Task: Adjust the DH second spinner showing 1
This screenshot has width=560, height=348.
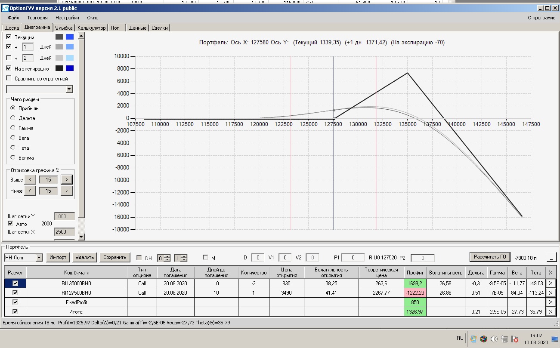Action: 180,258
